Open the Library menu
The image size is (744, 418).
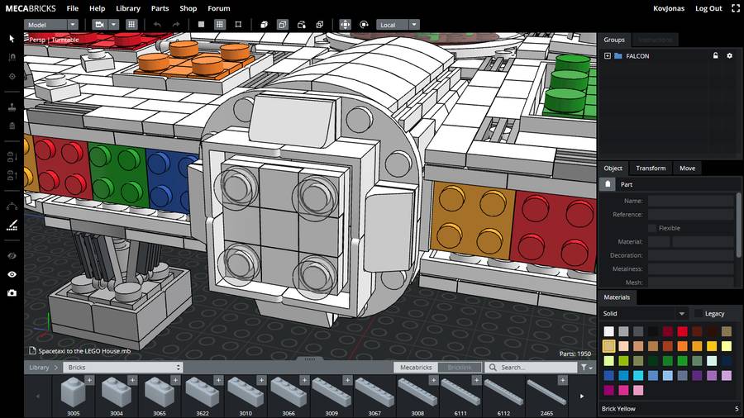(128, 8)
